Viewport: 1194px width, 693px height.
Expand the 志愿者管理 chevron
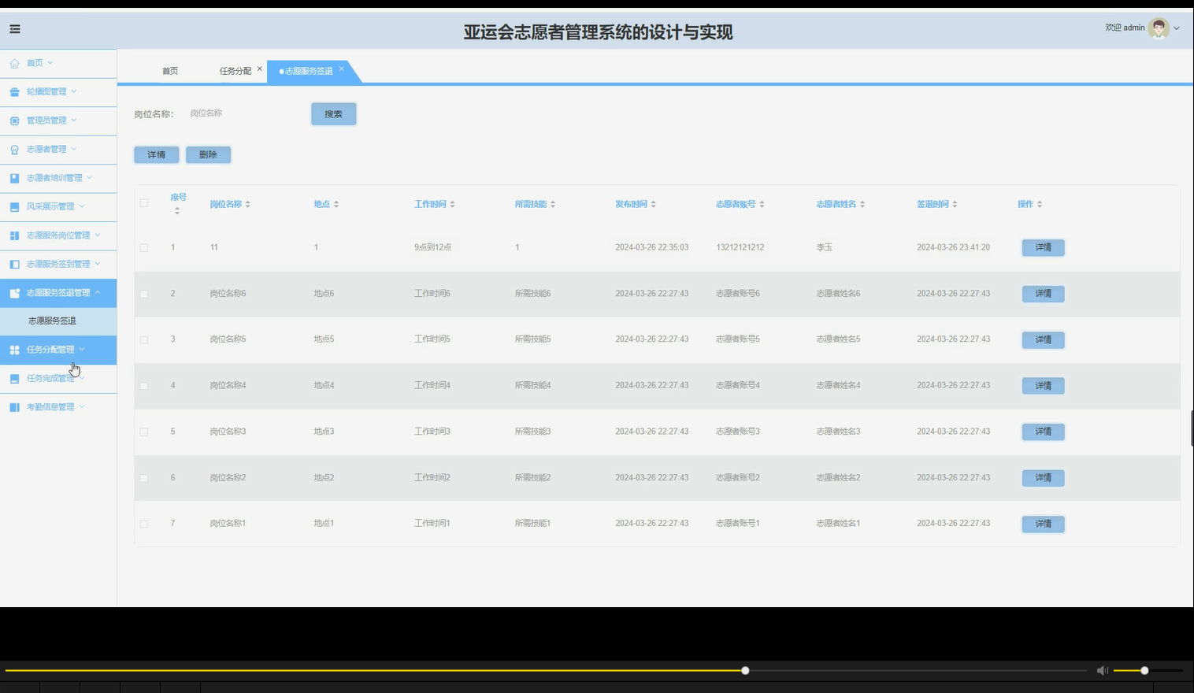[74, 149]
